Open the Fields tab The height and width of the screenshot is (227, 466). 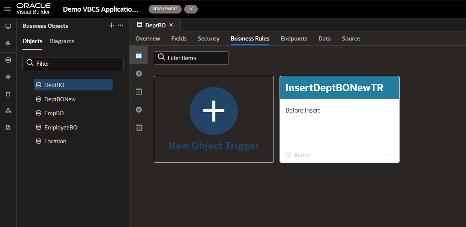(x=179, y=39)
